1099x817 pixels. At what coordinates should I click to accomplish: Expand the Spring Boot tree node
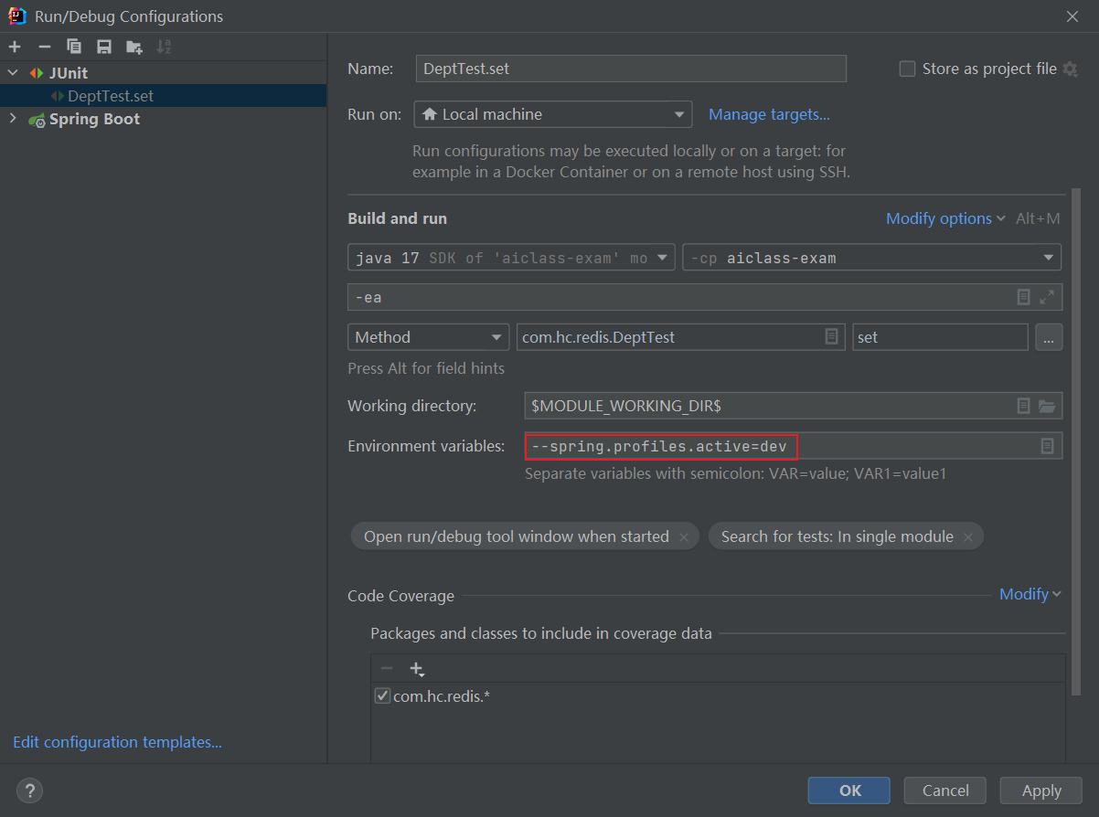tap(13, 119)
